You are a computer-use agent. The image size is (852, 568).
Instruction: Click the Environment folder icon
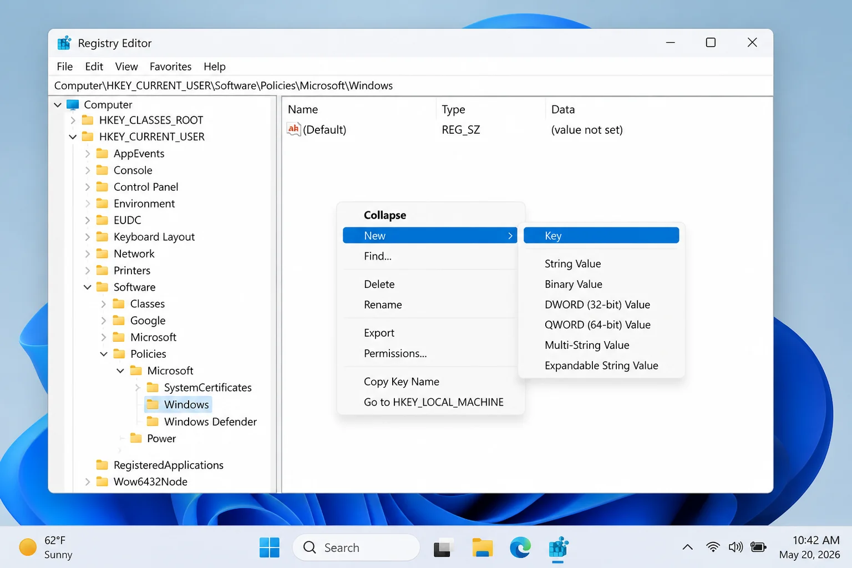click(102, 203)
